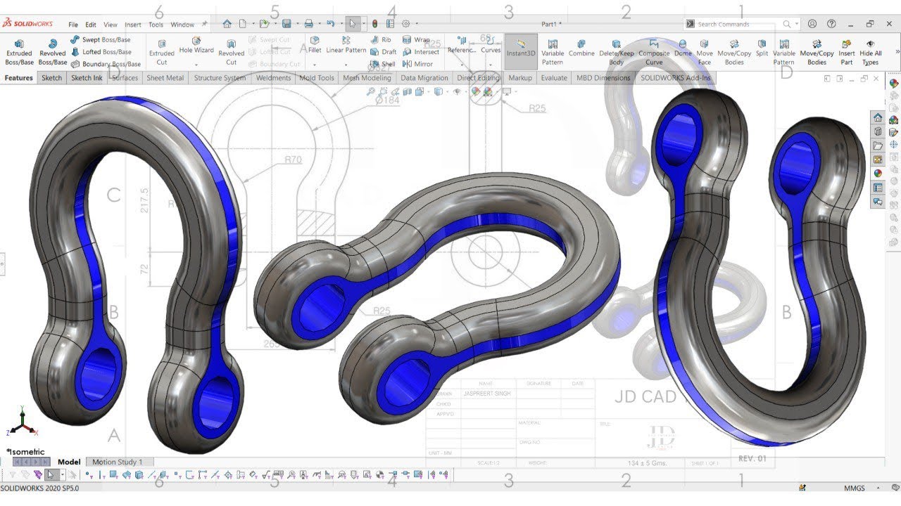Open dropdown arrow below Linear Pattern

346,65
